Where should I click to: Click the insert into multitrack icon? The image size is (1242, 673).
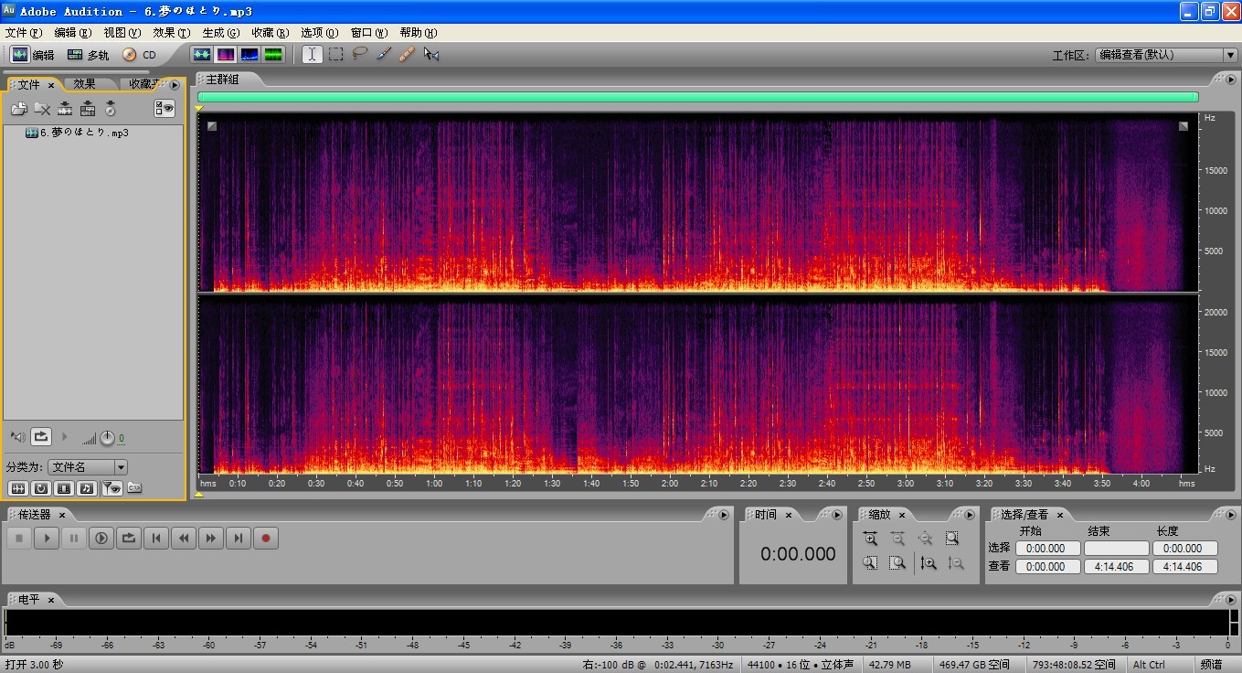pos(88,109)
